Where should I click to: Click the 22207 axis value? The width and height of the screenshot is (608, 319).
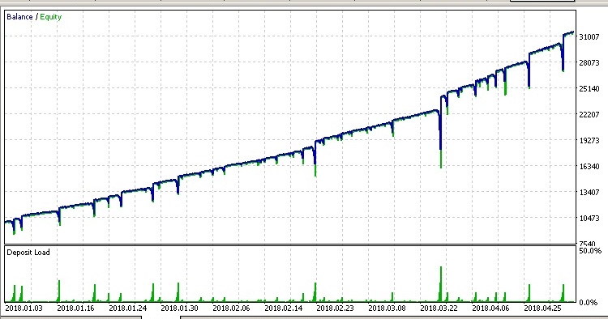pyautogui.click(x=589, y=115)
